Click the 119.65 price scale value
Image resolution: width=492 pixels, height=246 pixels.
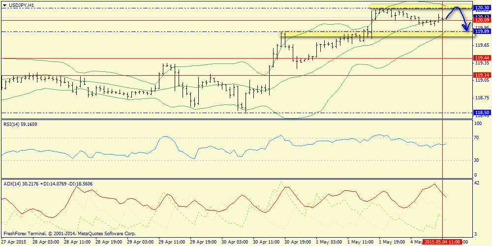pos(483,45)
